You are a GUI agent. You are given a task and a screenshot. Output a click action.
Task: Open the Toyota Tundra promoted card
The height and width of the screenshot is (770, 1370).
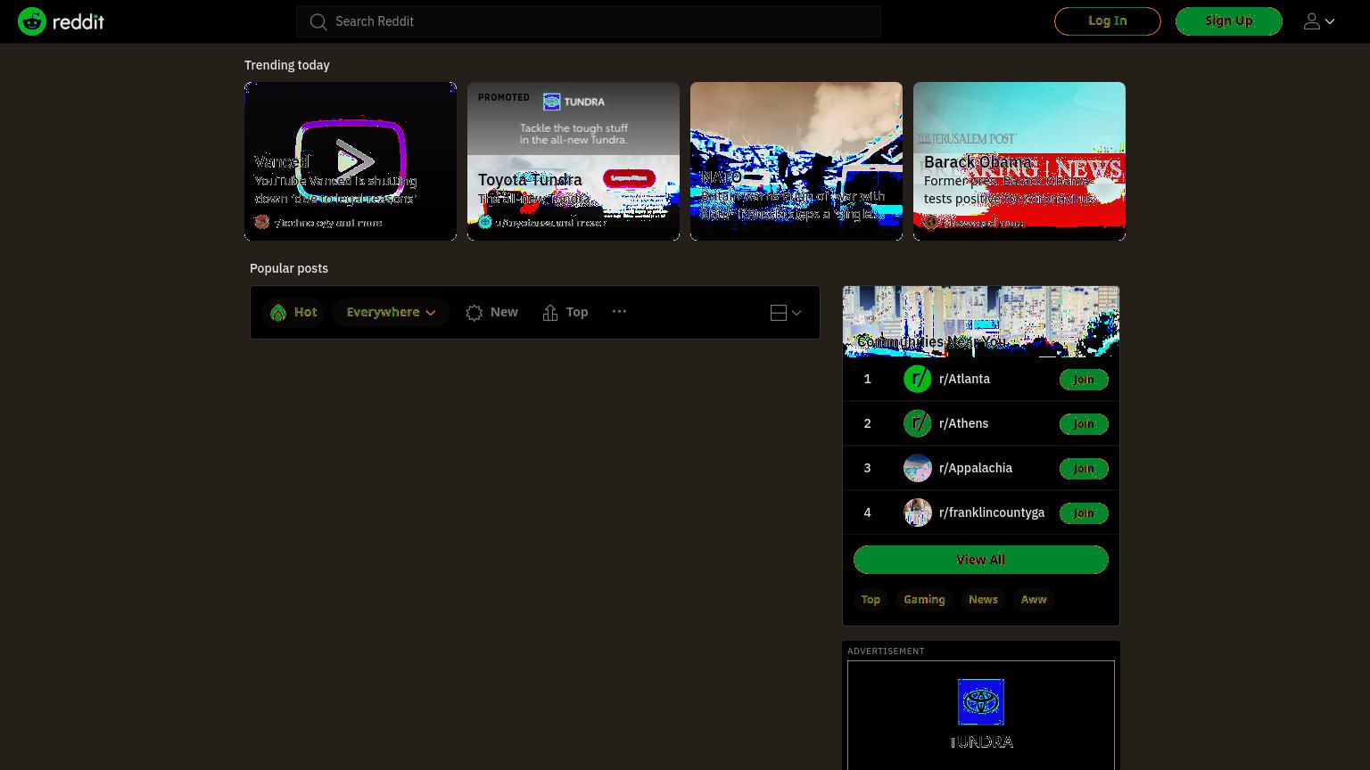(574, 161)
